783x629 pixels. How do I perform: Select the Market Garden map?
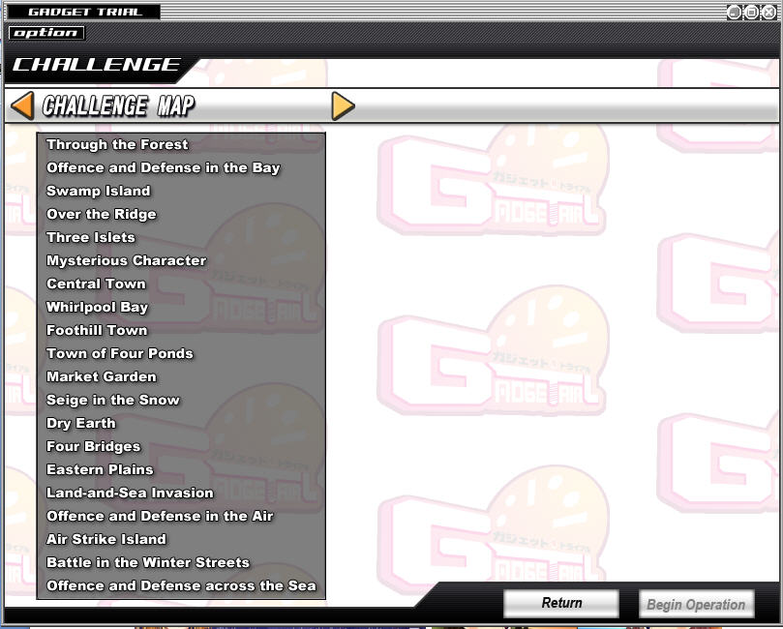click(x=102, y=376)
